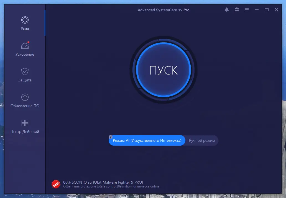
Task: Open the Ускорение speedometer icon
Action: 25,46
